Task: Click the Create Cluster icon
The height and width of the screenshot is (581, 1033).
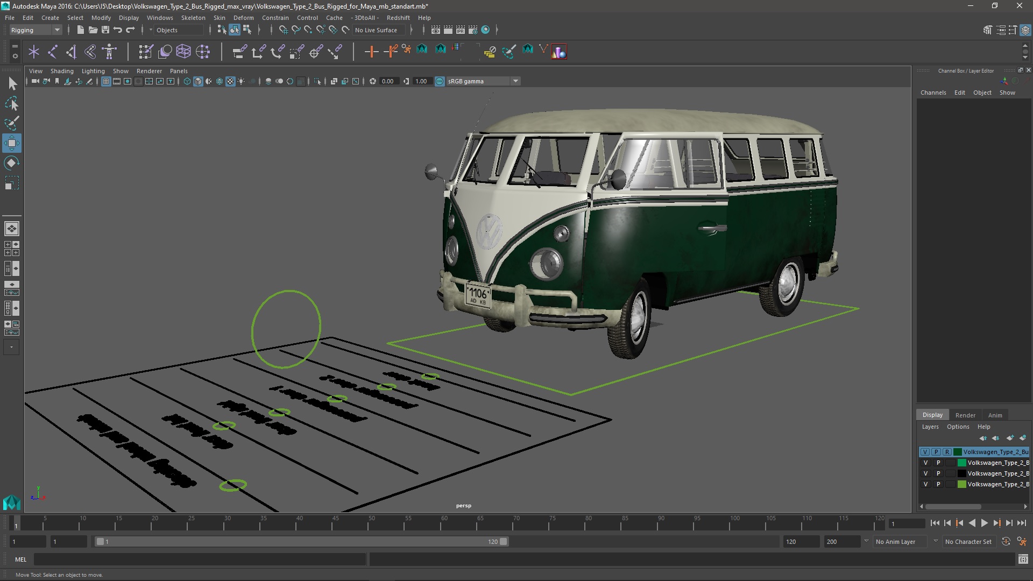Action: [203, 52]
